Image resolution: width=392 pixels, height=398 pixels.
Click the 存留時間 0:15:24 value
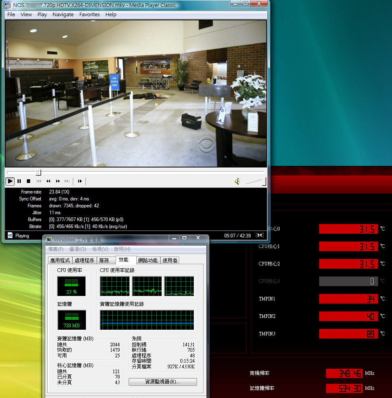pyautogui.click(x=187, y=361)
